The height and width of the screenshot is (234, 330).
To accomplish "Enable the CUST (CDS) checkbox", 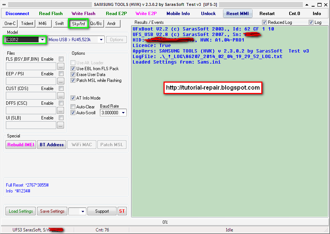I will (61, 89).
